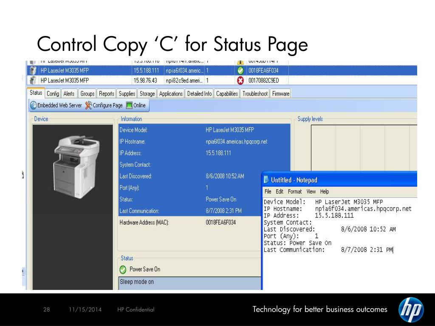Click the Port (Any) label in Information
Screen dimensions: 435x326
[x=129, y=188]
